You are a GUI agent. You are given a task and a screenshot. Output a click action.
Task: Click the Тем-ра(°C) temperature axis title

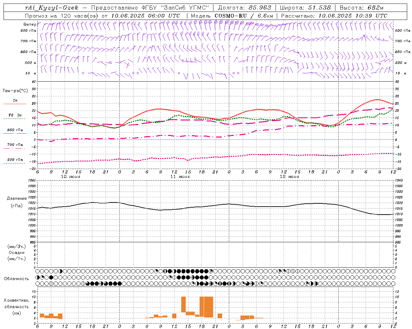coord(15,91)
